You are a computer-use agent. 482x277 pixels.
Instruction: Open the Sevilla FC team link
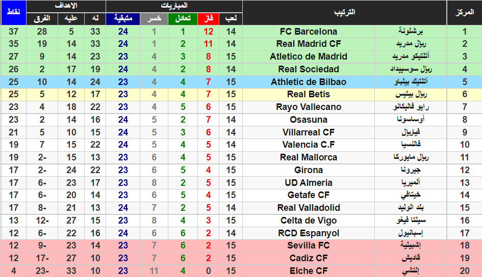point(308,245)
